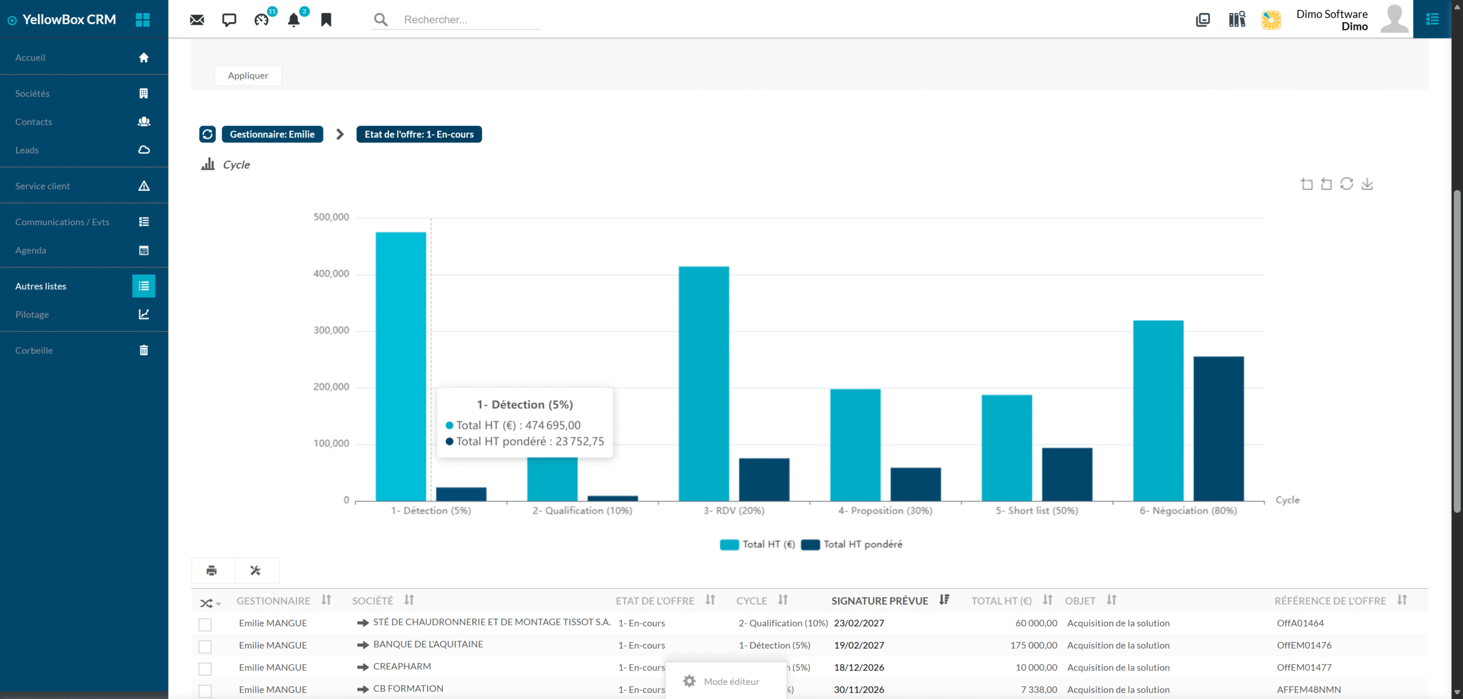The image size is (1463, 699).
Task: Open Leads in sidebar
Action: coord(84,150)
